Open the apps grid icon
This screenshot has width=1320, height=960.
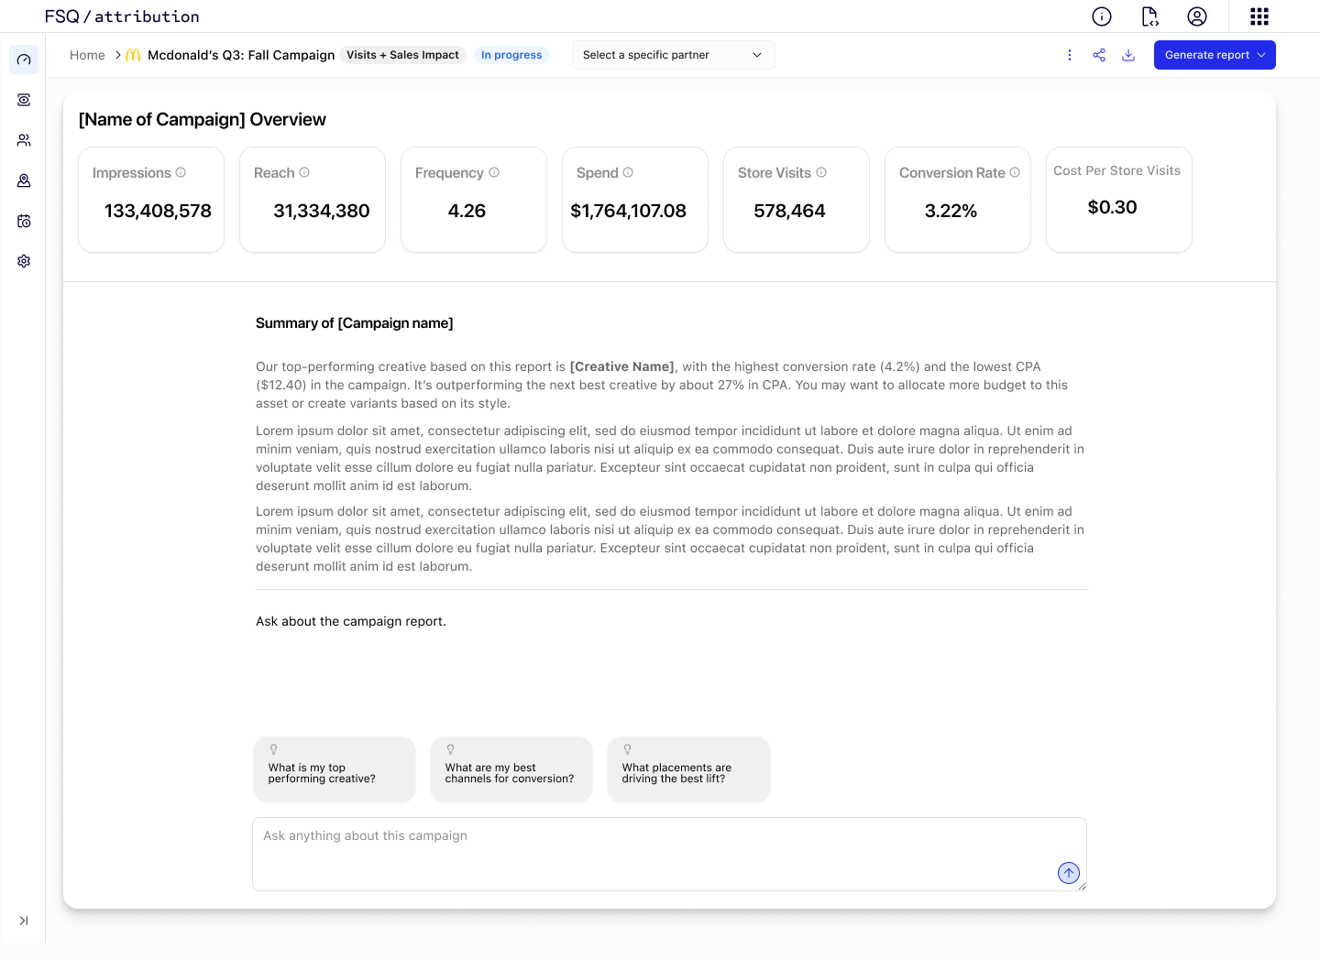click(1259, 16)
